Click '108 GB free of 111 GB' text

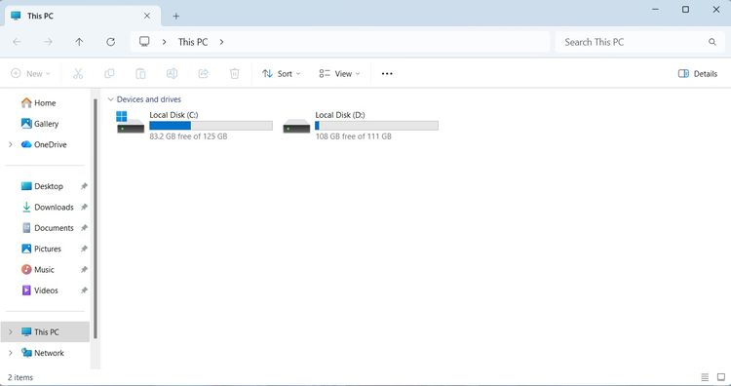tap(354, 136)
